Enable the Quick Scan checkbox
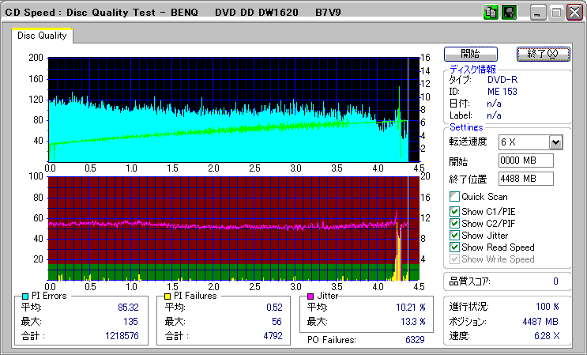 [454, 197]
